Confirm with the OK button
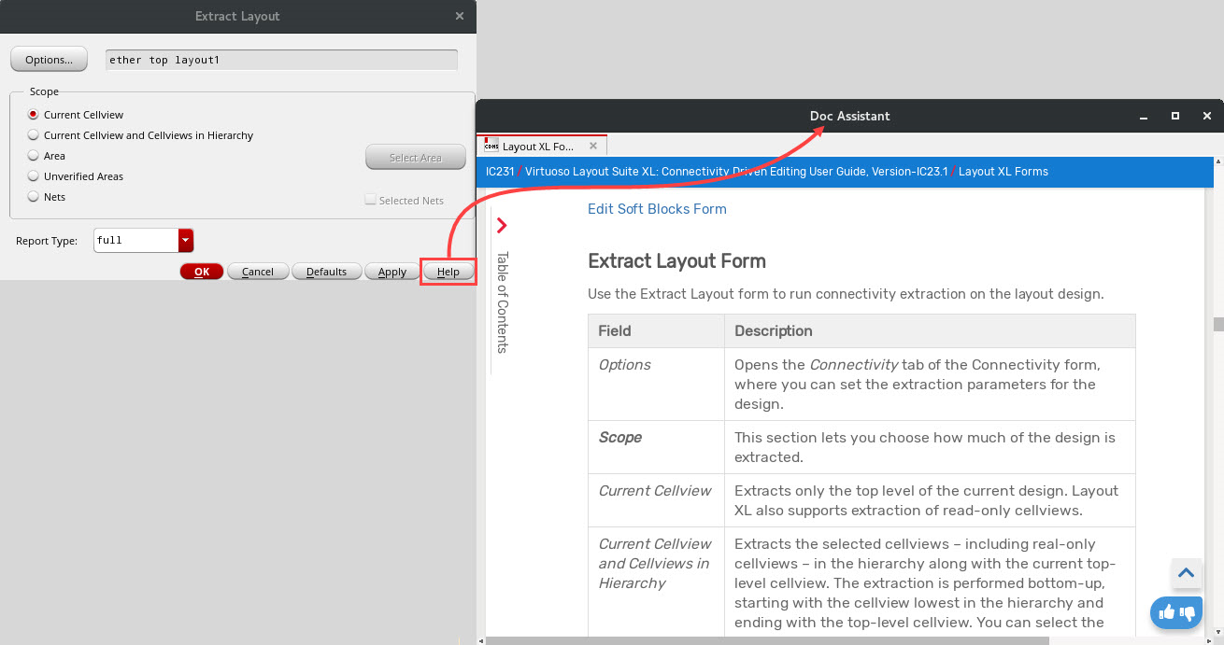Image resolution: width=1224 pixels, height=645 pixels. click(202, 272)
